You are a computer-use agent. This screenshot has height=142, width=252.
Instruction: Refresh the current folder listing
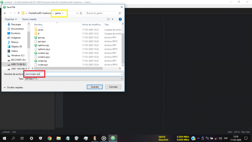coord(81,13)
